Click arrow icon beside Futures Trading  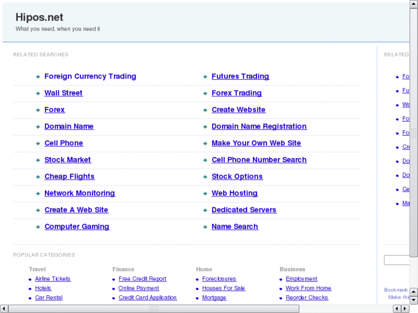[205, 77]
